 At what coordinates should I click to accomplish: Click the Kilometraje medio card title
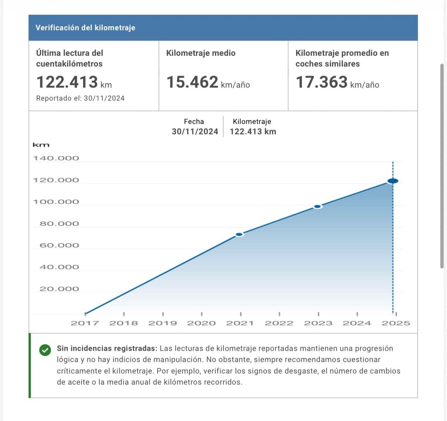click(x=201, y=53)
